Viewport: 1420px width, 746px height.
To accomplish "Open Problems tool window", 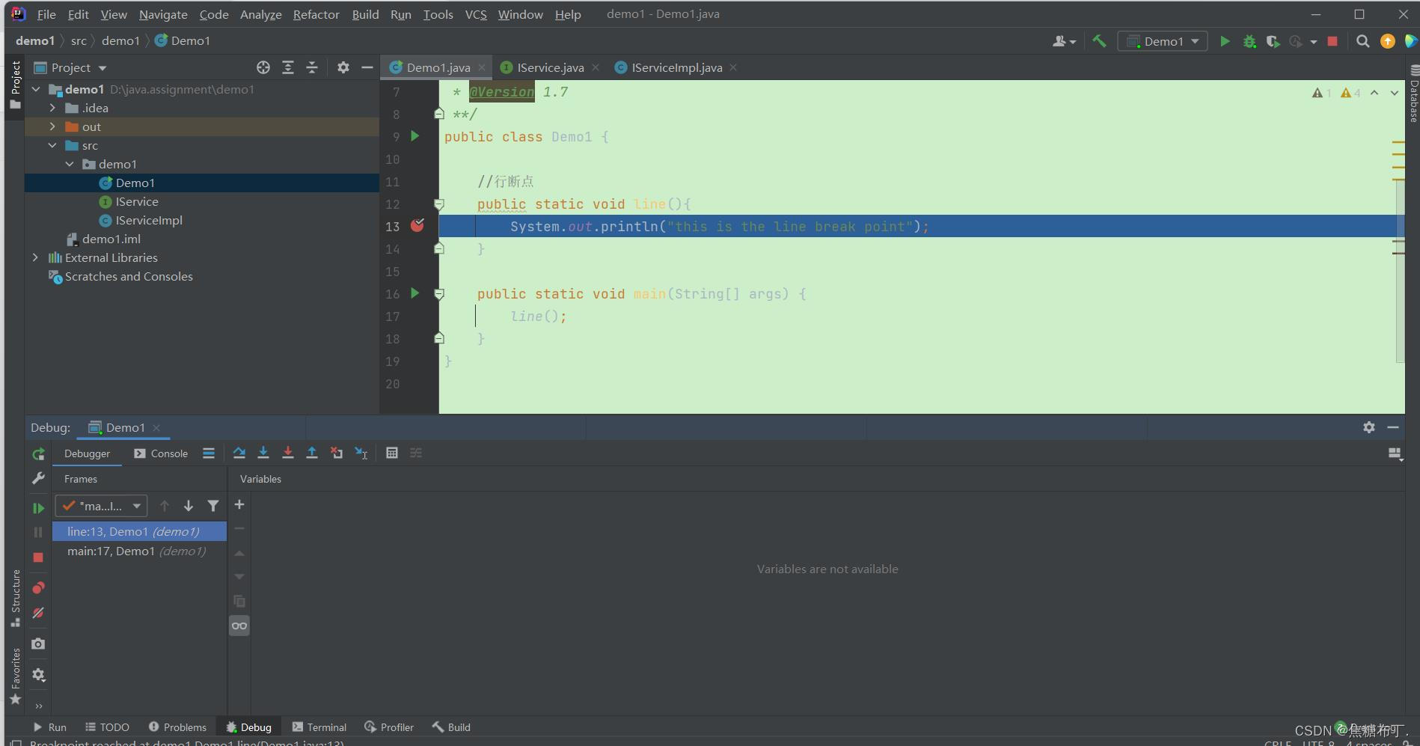I will click(x=177, y=727).
